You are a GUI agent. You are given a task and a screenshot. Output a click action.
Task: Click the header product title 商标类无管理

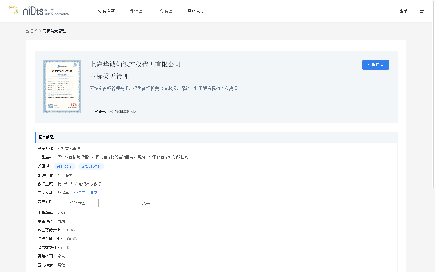coord(109,76)
